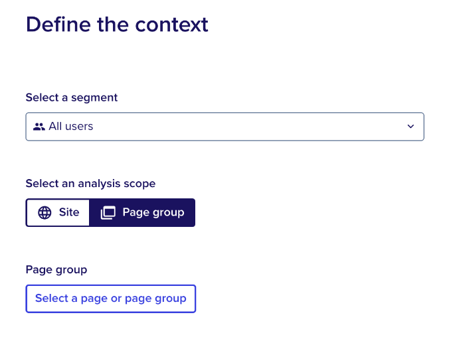The image size is (453, 341).
Task: Click the "Select a segment" label
Action: [x=71, y=98]
